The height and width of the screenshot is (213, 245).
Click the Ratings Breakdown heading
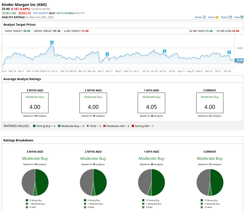coord(18,140)
